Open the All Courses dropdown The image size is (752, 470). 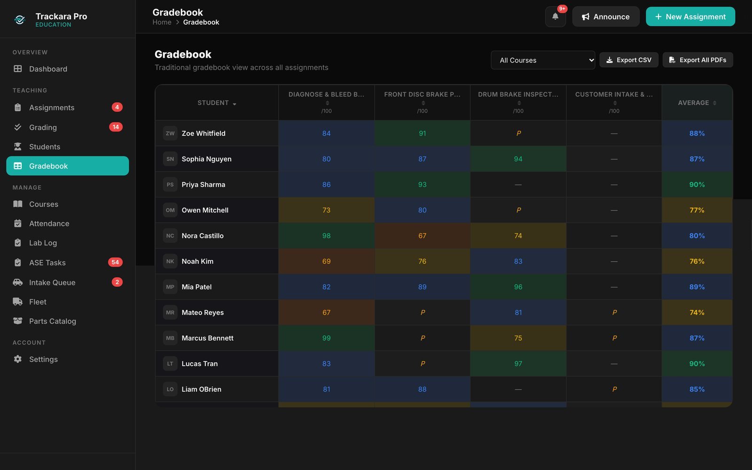pos(543,60)
